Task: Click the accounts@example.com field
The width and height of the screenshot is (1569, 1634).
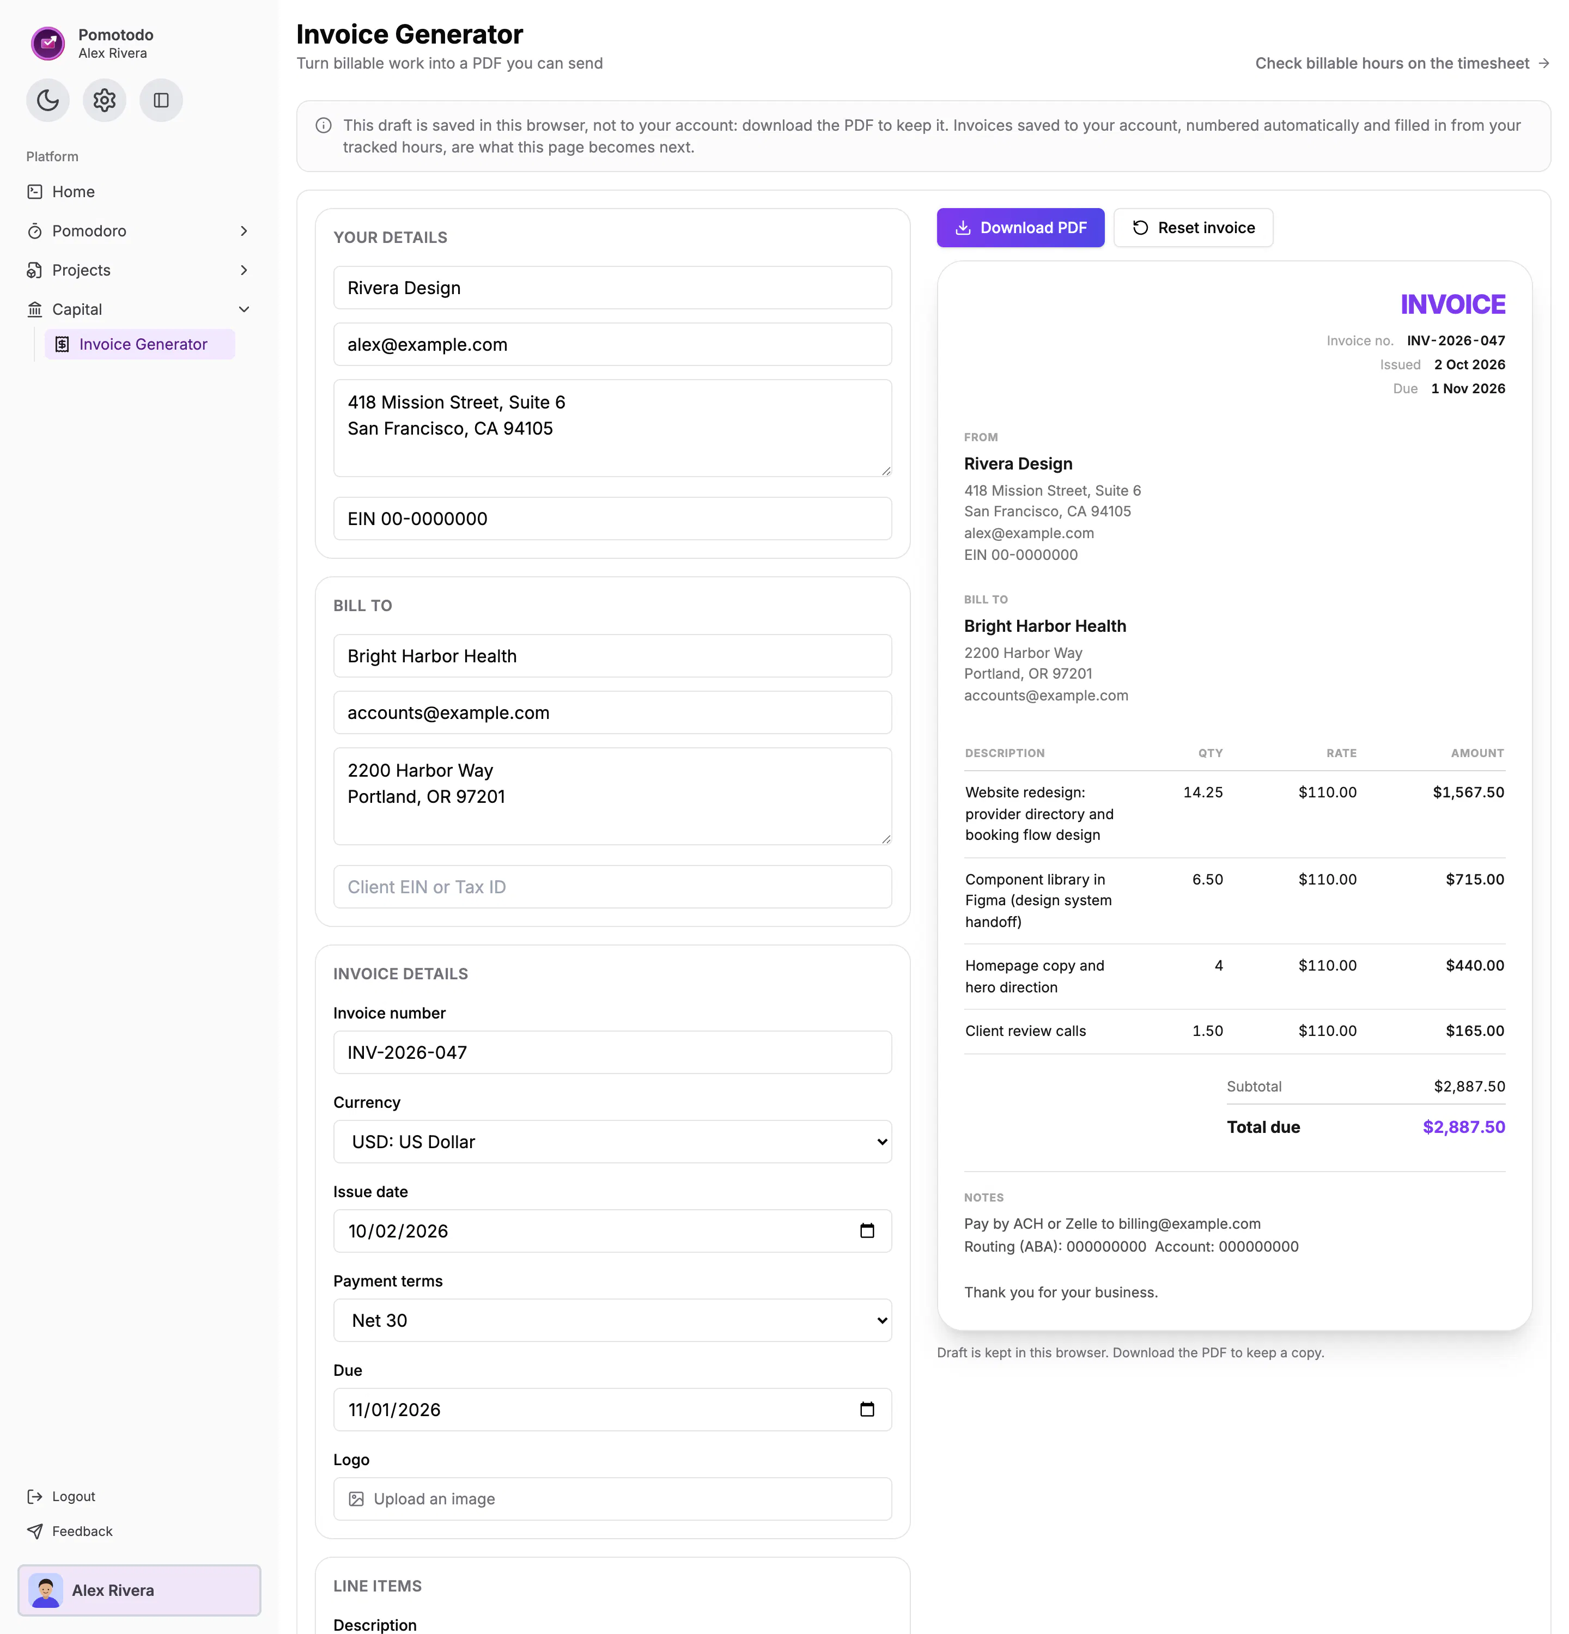Action: (613, 713)
